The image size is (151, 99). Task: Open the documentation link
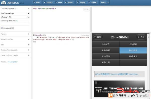13,62
